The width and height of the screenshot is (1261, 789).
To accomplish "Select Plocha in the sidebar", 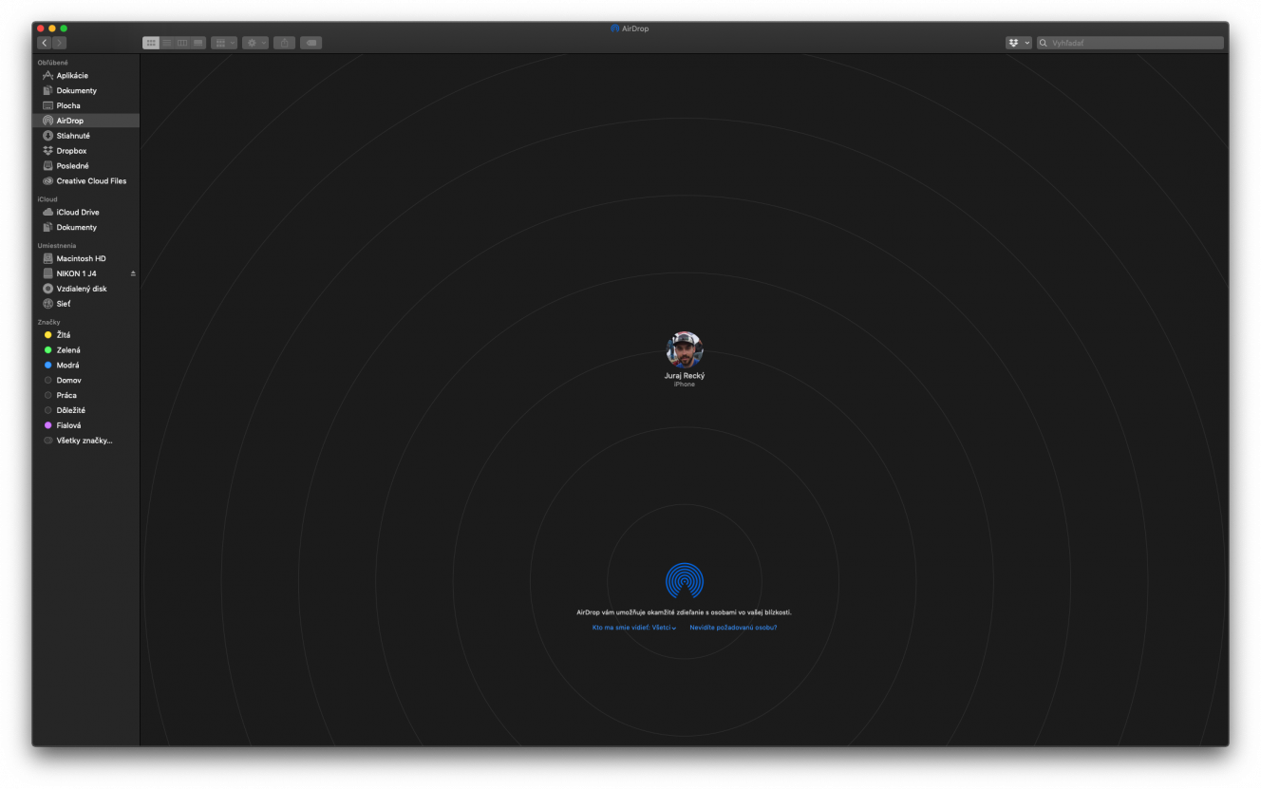I will coord(86,105).
